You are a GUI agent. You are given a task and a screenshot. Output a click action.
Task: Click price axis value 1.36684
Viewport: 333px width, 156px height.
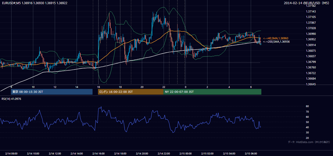coord(311,79)
